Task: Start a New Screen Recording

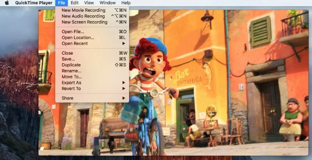Action: click(x=92, y=22)
